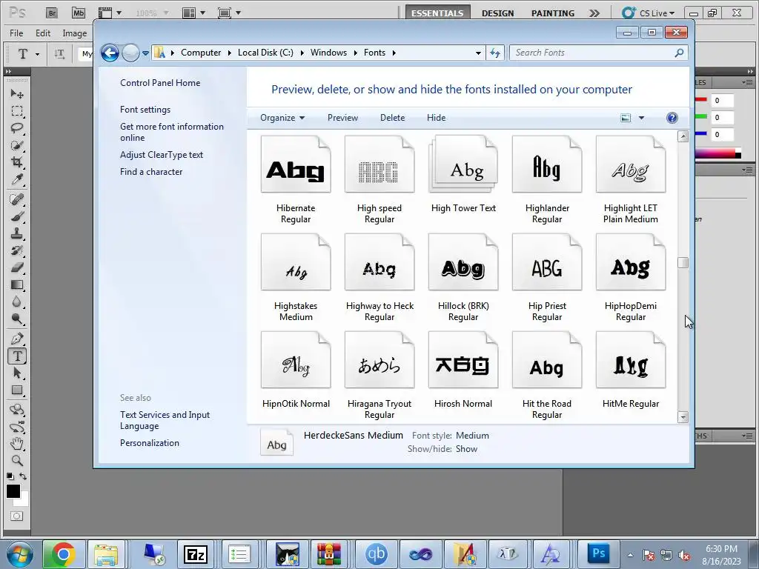Select the Zoom tool

click(x=17, y=461)
